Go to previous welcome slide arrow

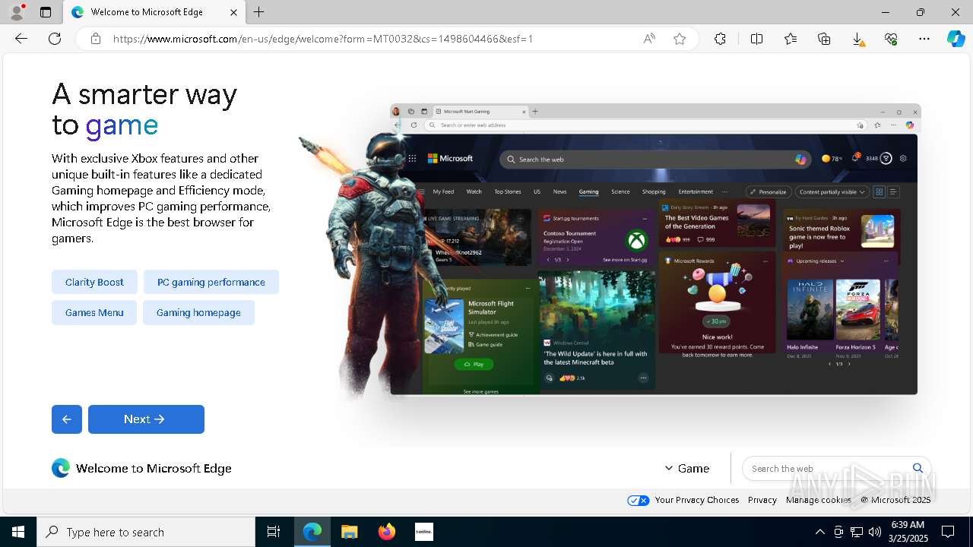67,419
